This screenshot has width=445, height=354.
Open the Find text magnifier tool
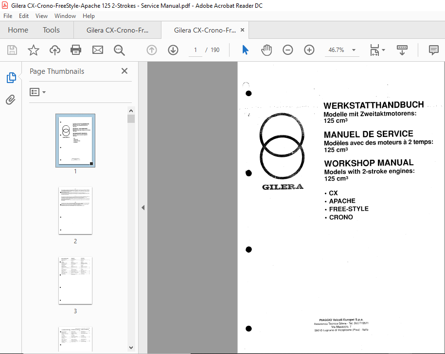[119, 50]
